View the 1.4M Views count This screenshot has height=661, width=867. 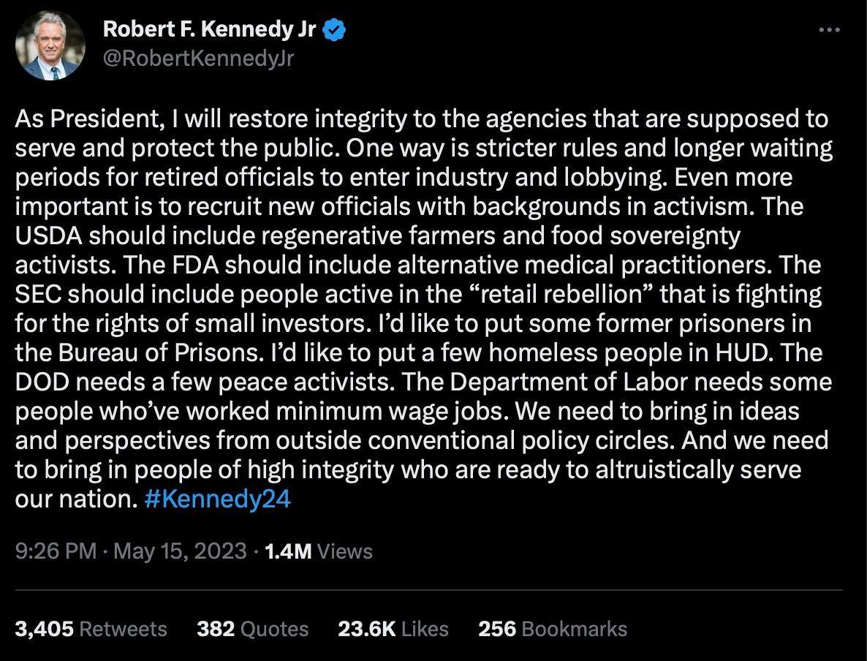point(319,551)
